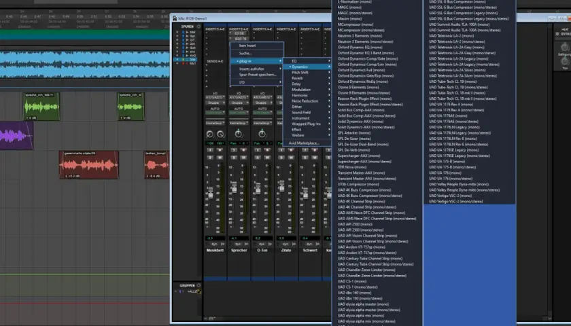Open Musikbett automation mode dropdown

tap(215, 113)
